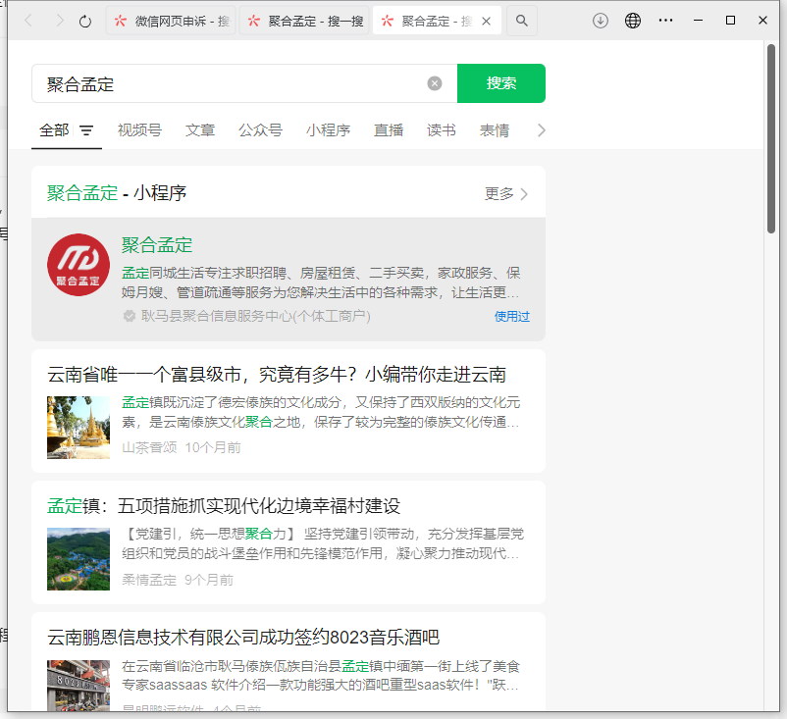The width and height of the screenshot is (787, 719).
Task: Open the aerial village article thumbnail
Action: pyautogui.click(x=79, y=559)
